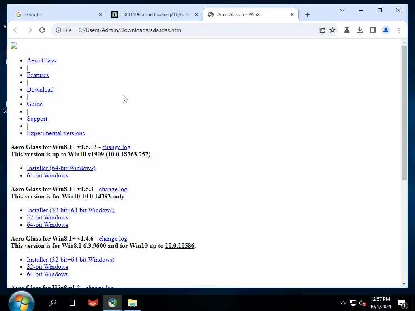Screen dimensions: 415x311
Task: Click 32-bit Windows link under v1.4.6
Action: pyautogui.click(x=47, y=267)
